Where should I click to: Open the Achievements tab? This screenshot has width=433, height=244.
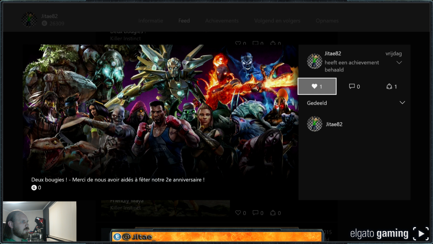tap(222, 21)
